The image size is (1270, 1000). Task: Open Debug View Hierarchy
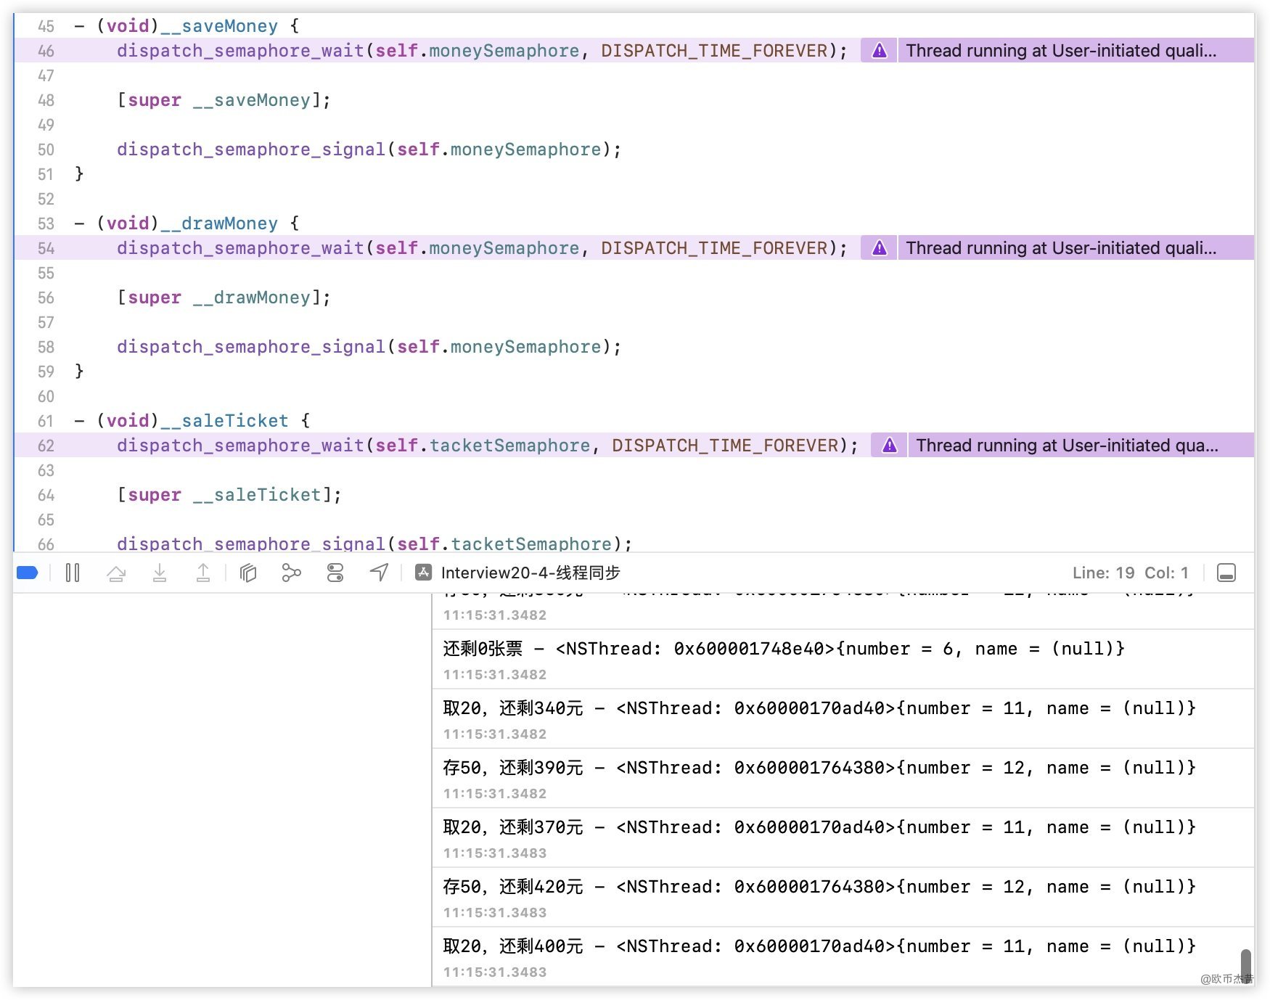click(248, 573)
